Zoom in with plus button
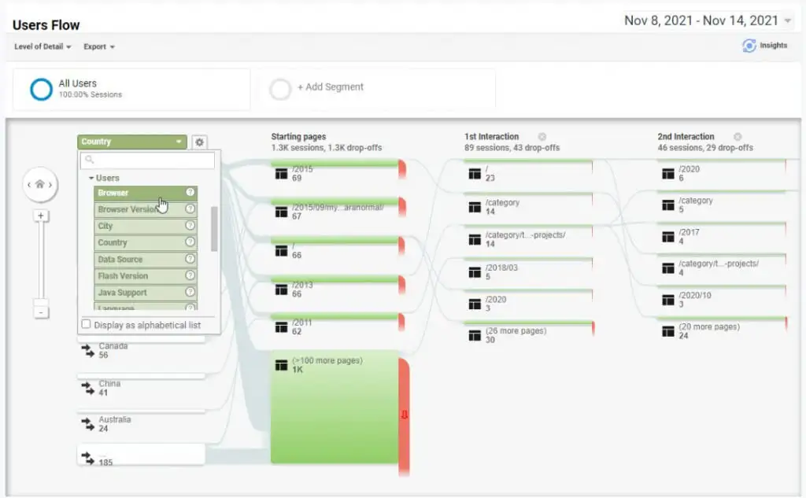The width and height of the screenshot is (806, 498). point(41,216)
